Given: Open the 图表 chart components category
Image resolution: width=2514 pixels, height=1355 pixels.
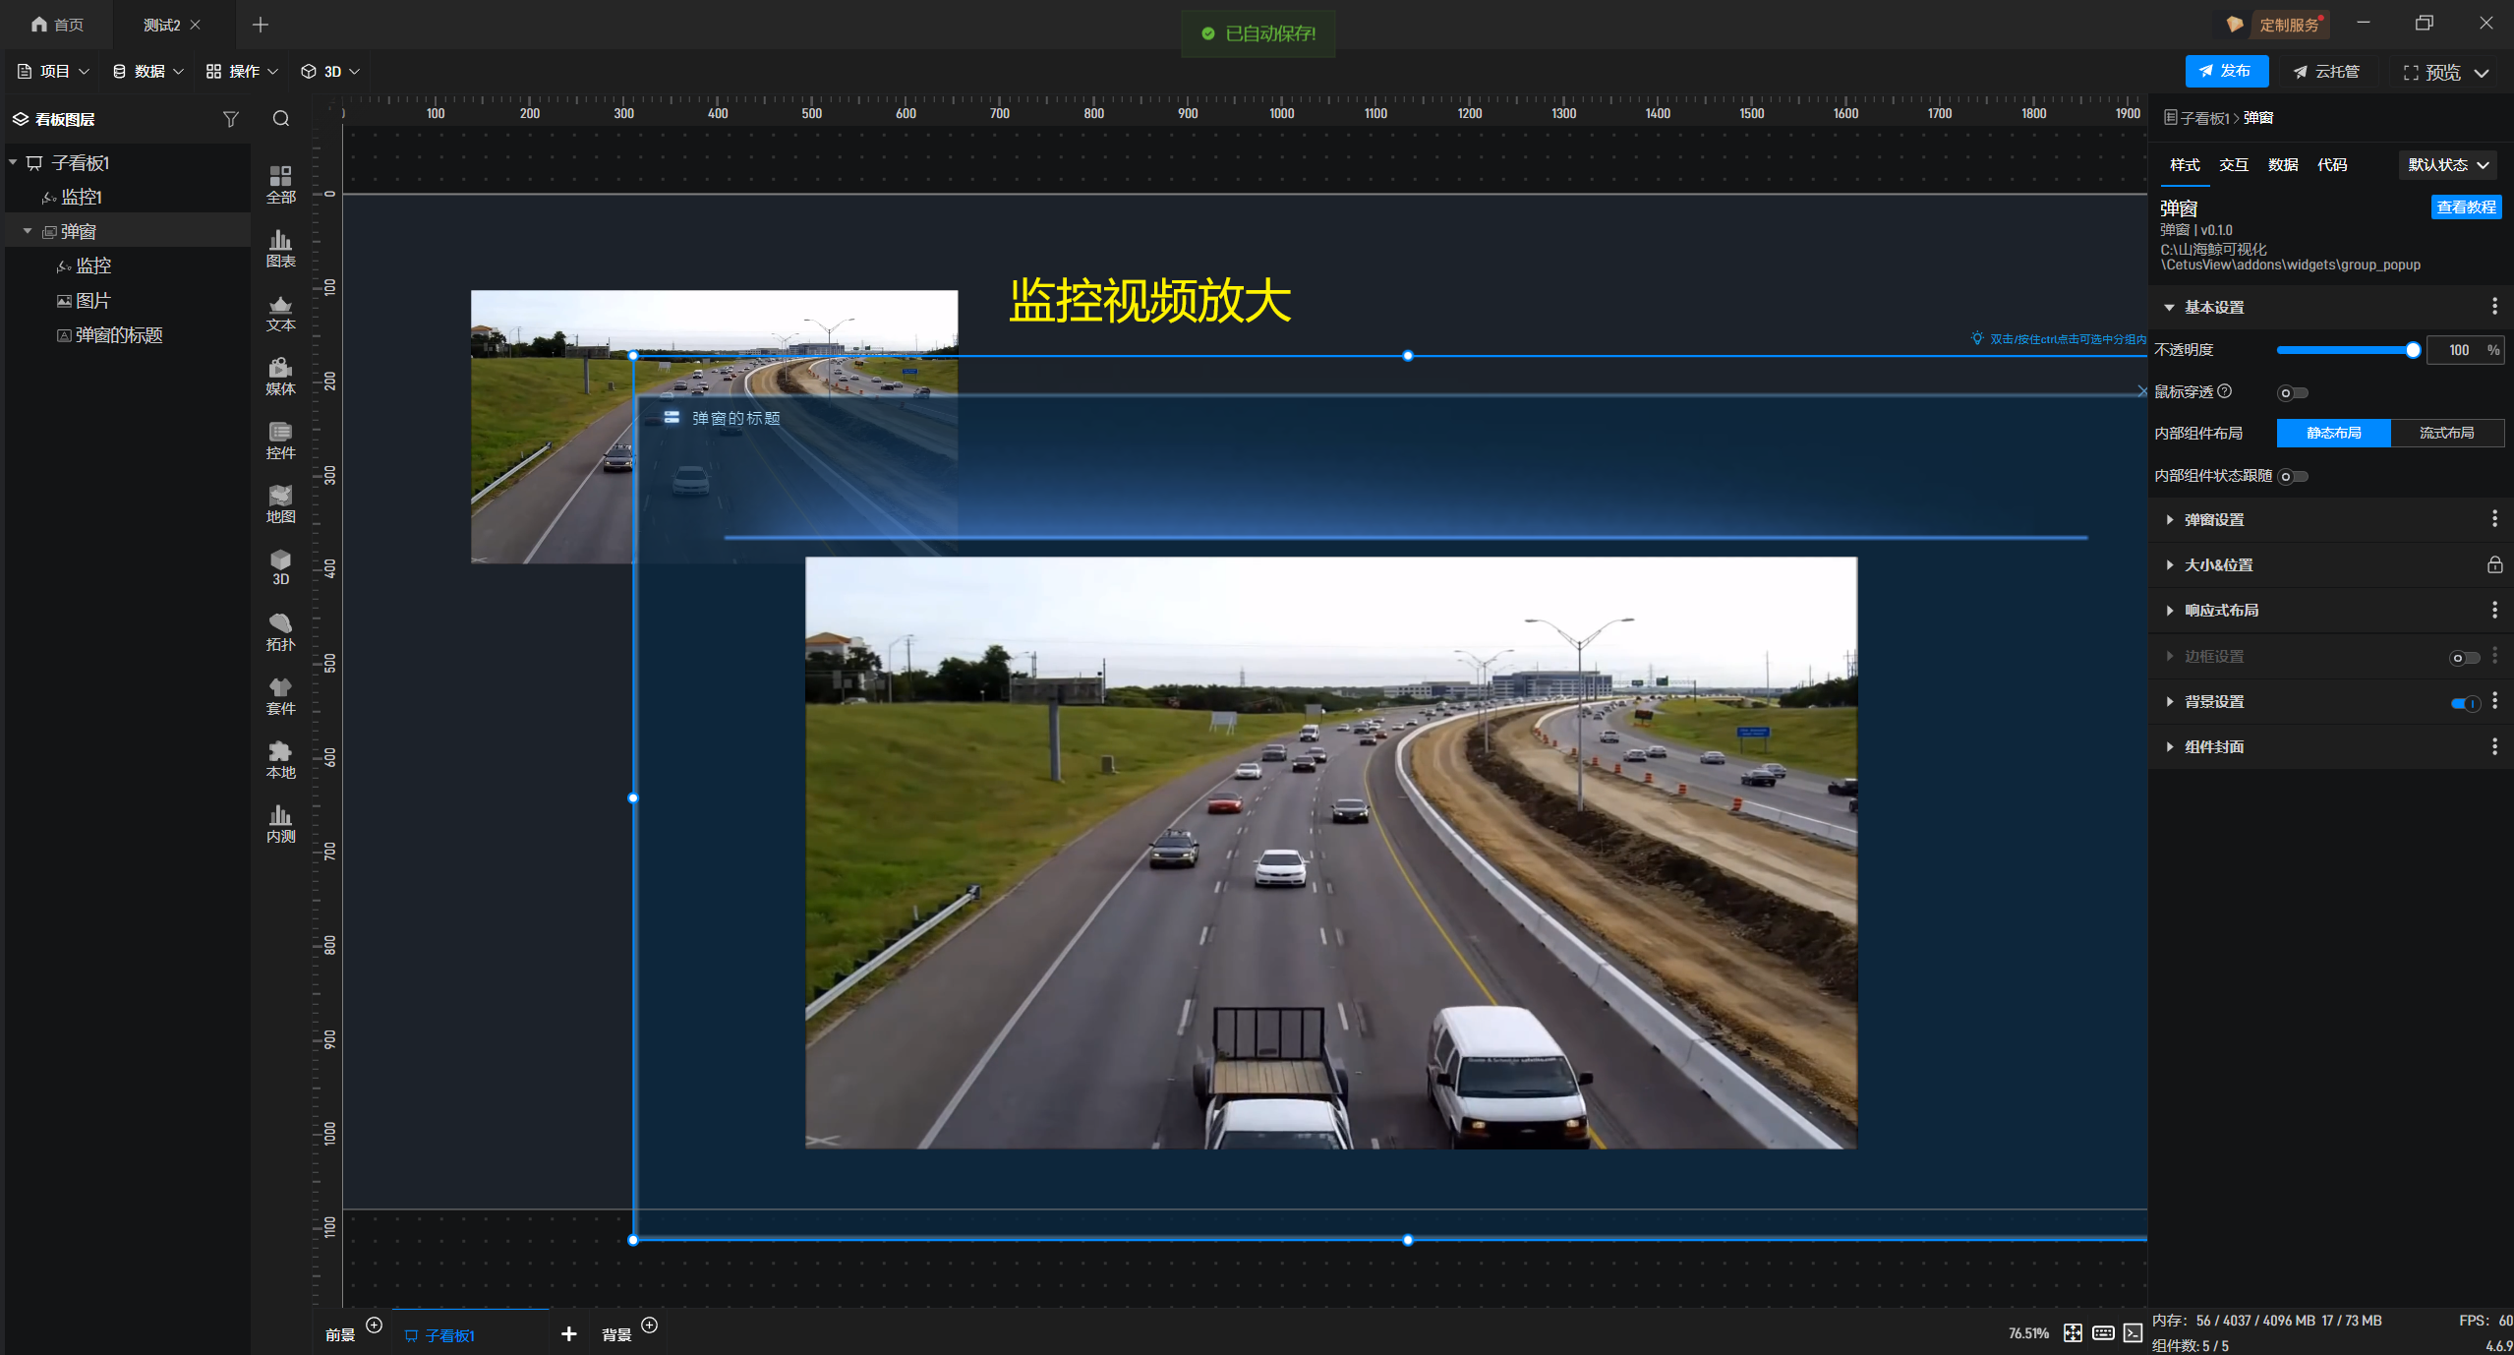Looking at the screenshot, I should [280, 248].
